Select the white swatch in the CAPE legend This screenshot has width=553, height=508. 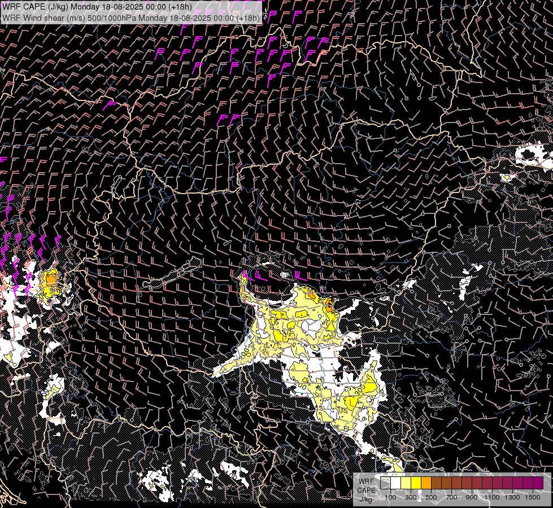396,483
